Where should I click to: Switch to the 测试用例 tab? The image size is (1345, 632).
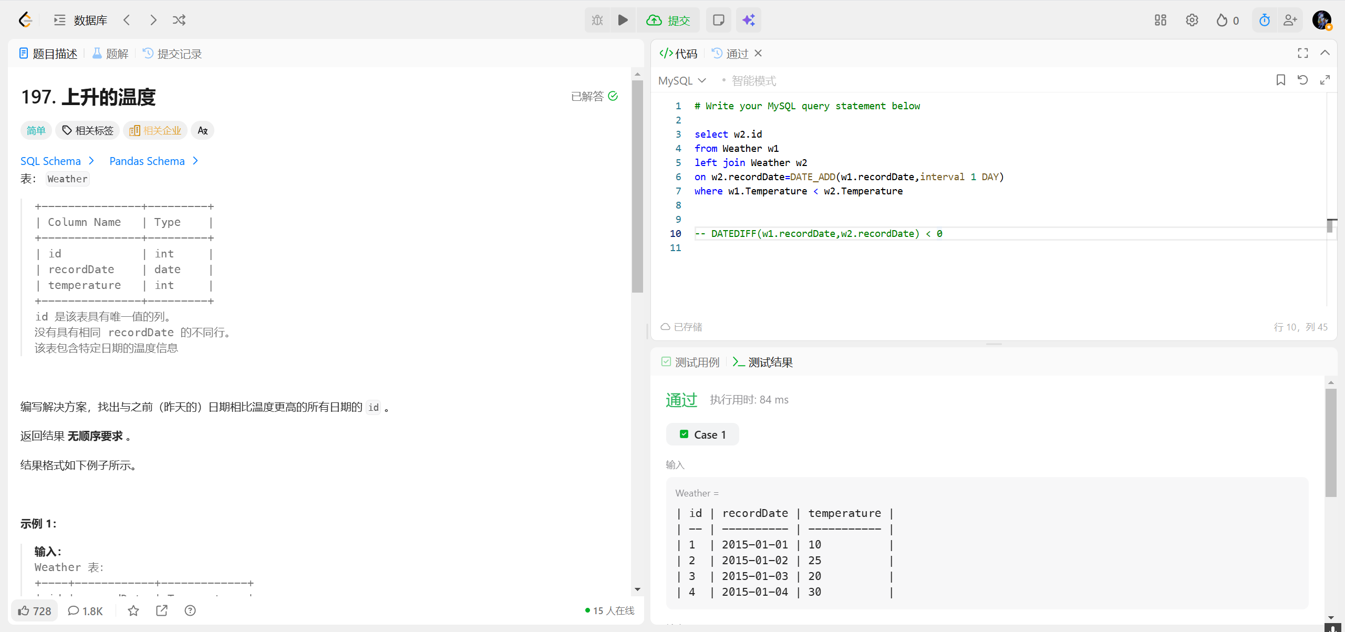pyautogui.click(x=690, y=362)
